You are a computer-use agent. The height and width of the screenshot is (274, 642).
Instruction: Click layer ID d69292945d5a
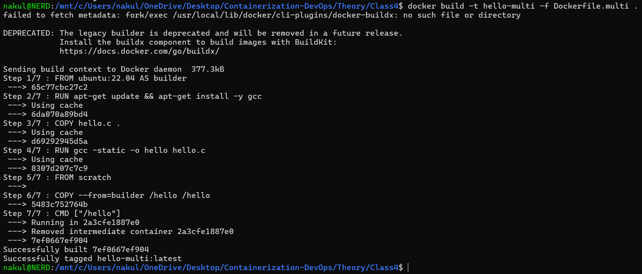coord(59,142)
